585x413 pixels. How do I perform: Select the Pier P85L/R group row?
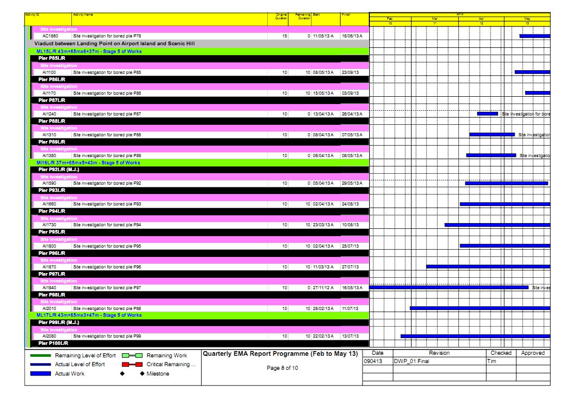point(200,58)
